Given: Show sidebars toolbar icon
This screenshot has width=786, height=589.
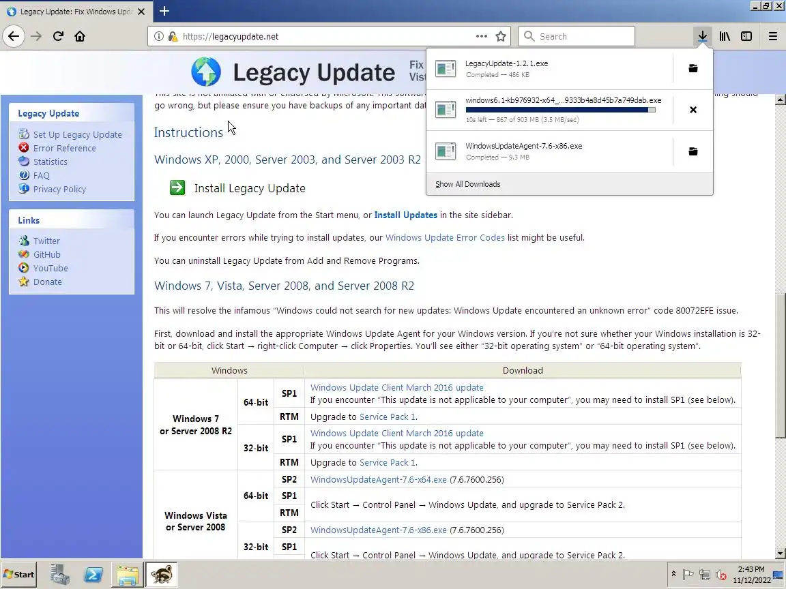Looking at the screenshot, I should pyautogui.click(x=746, y=36).
